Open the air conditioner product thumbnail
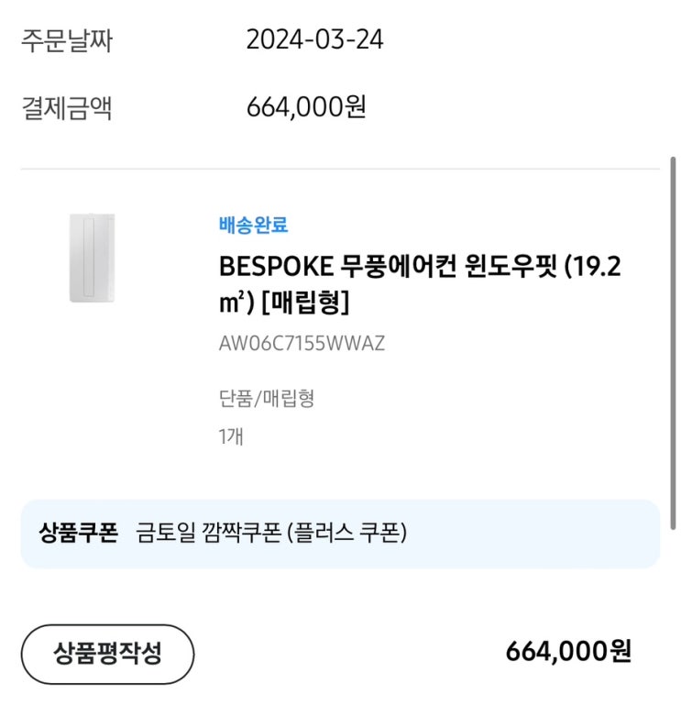Viewport: 681px width, 705px height. pyautogui.click(x=93, y=258)
